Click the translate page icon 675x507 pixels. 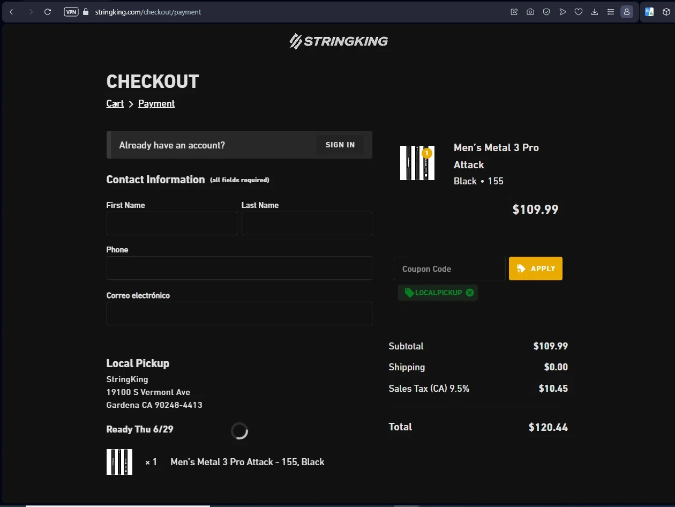tap(649, 12)
